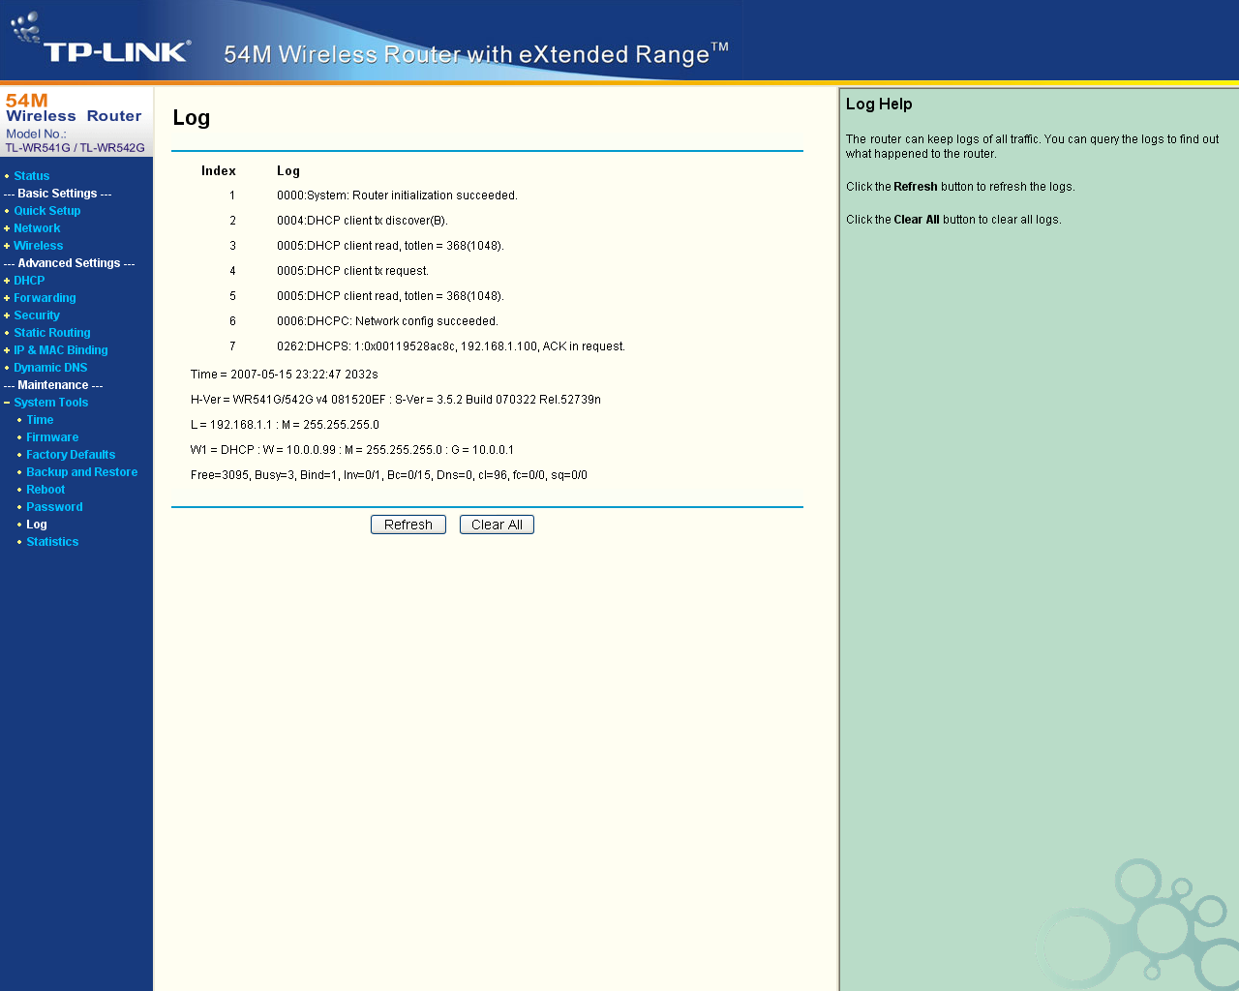The height and width of the screenshot is (991, 1239).
Task: Click the Log Help heading
Action: 879,104
